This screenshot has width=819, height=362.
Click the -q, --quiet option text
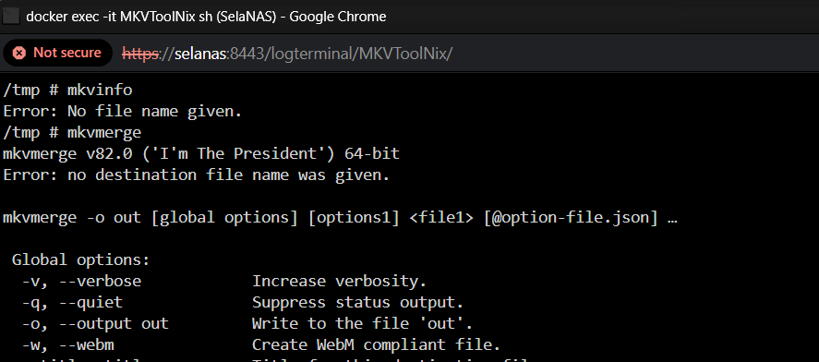tap(72, 302)
